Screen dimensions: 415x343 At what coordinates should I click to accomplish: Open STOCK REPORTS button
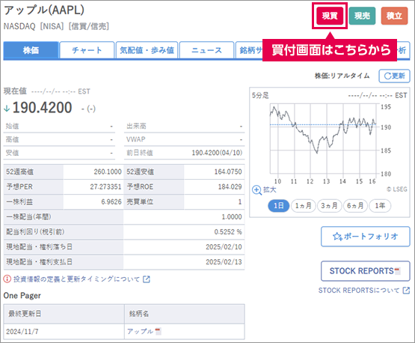click(x=366, y=271)
